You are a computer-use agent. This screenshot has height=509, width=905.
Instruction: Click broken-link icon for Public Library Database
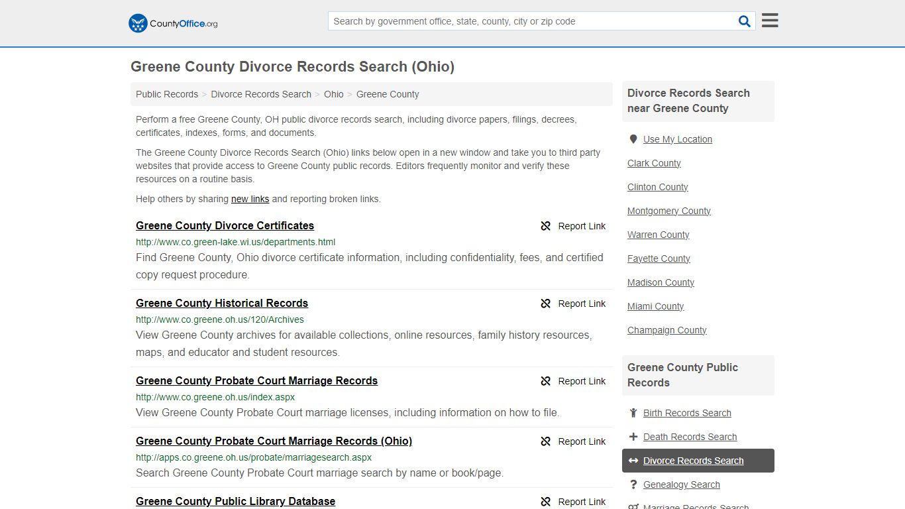(546, 502)
